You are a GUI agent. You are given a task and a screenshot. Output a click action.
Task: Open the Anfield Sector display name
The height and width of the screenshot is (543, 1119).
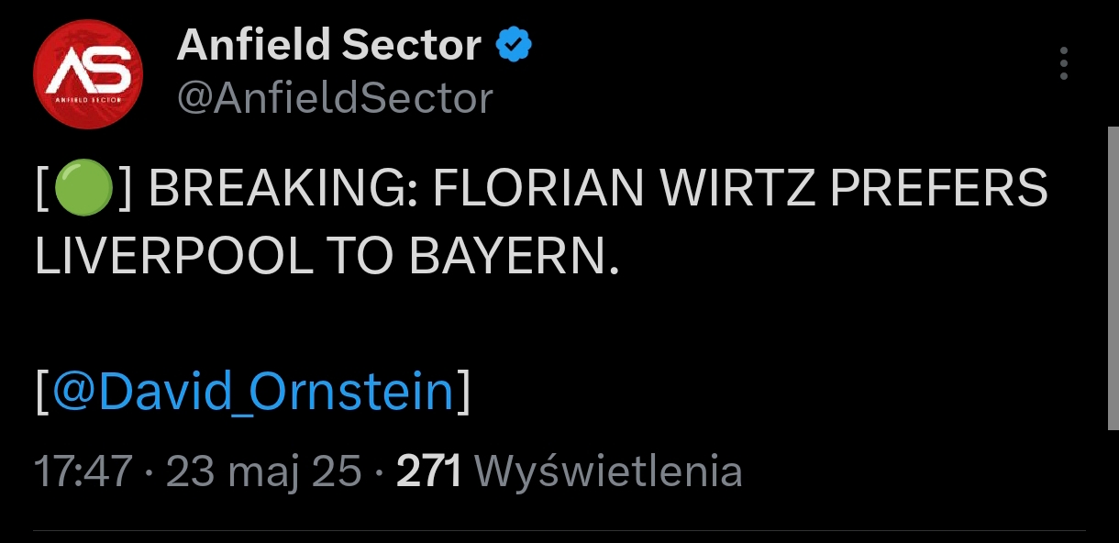(x=328, y=45)
